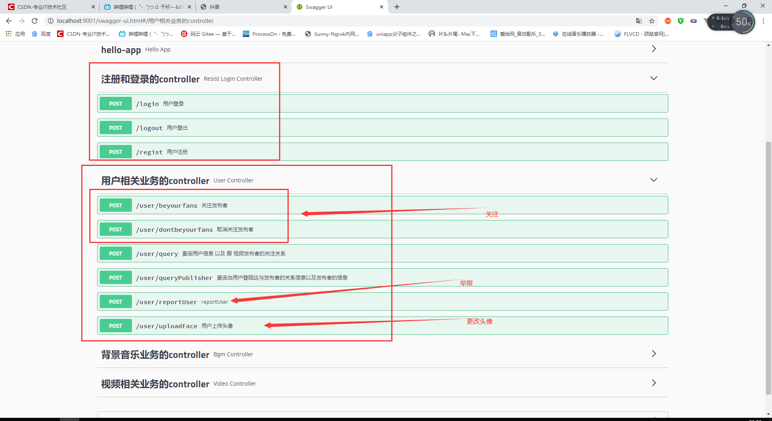This screenshot has width=772, height=421.
Task: Open the red-blue pill extension icon
Action: (x=694, y=21)
